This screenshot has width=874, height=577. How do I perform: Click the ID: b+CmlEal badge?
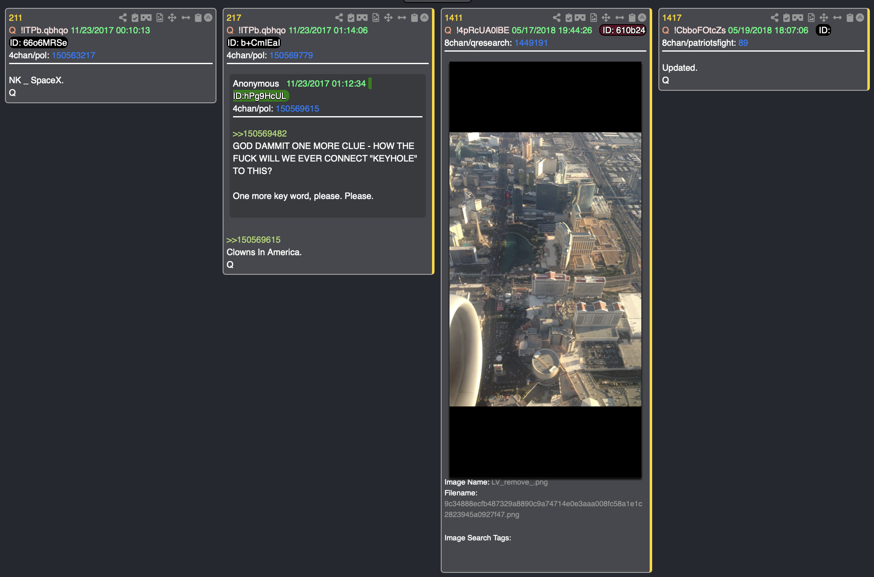(253, 43)
